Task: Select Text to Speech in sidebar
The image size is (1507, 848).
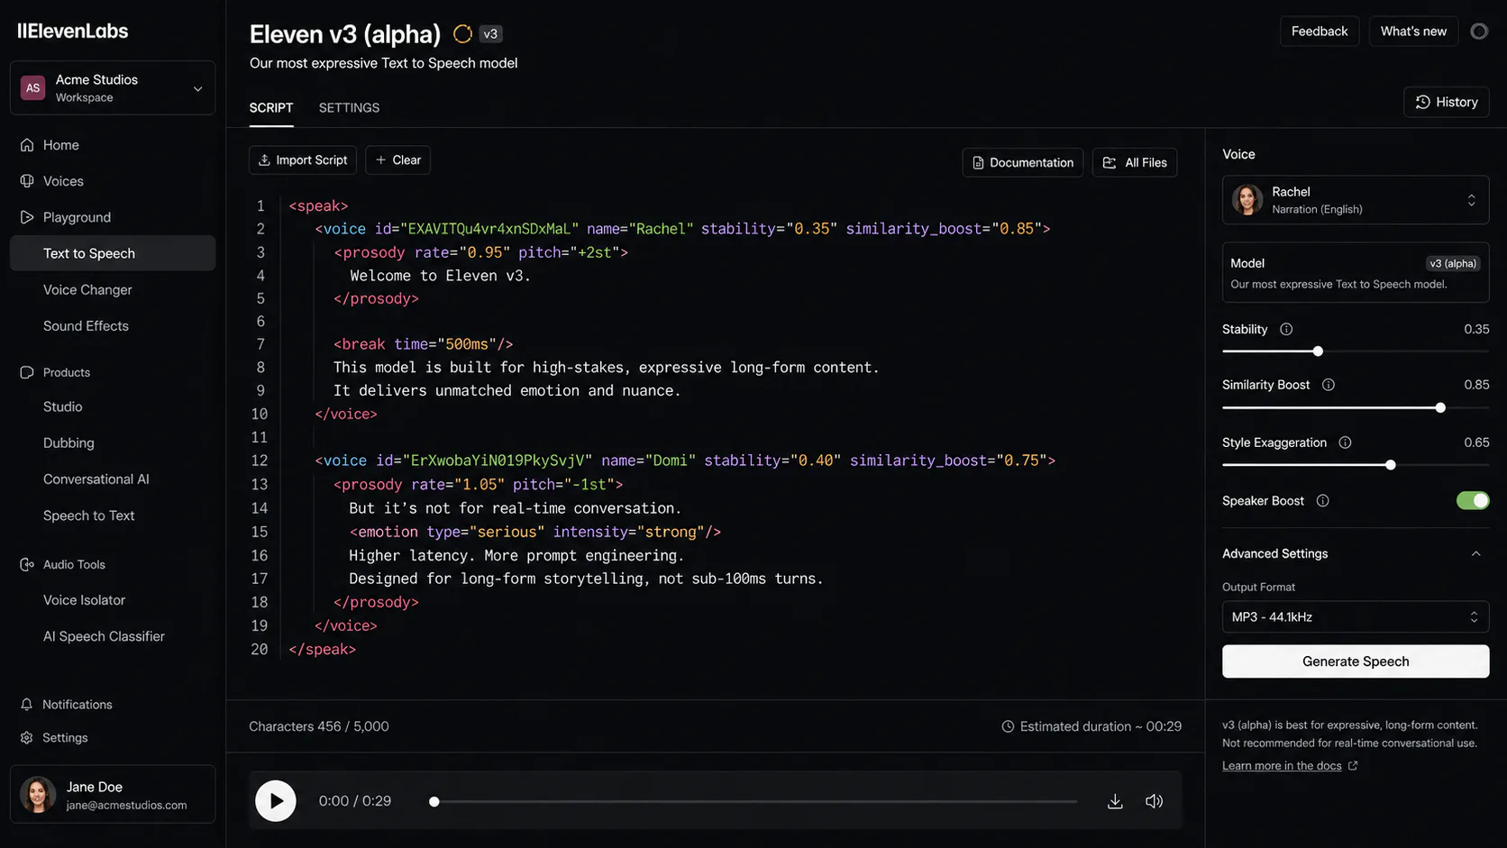Action: [113, 253]
